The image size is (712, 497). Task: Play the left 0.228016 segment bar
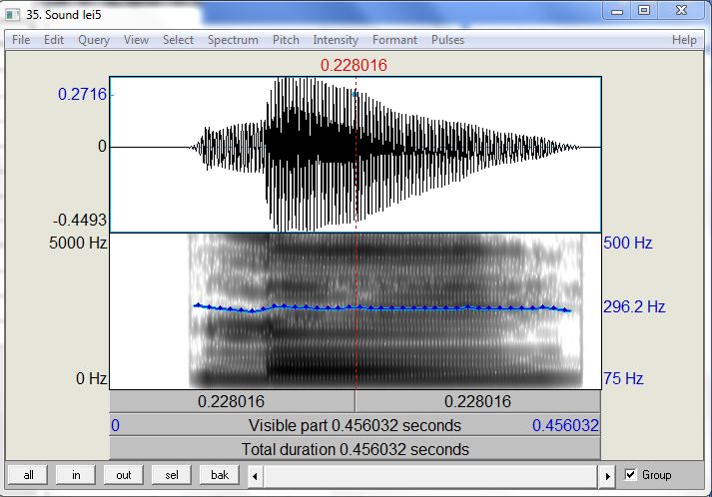[232, 401]
